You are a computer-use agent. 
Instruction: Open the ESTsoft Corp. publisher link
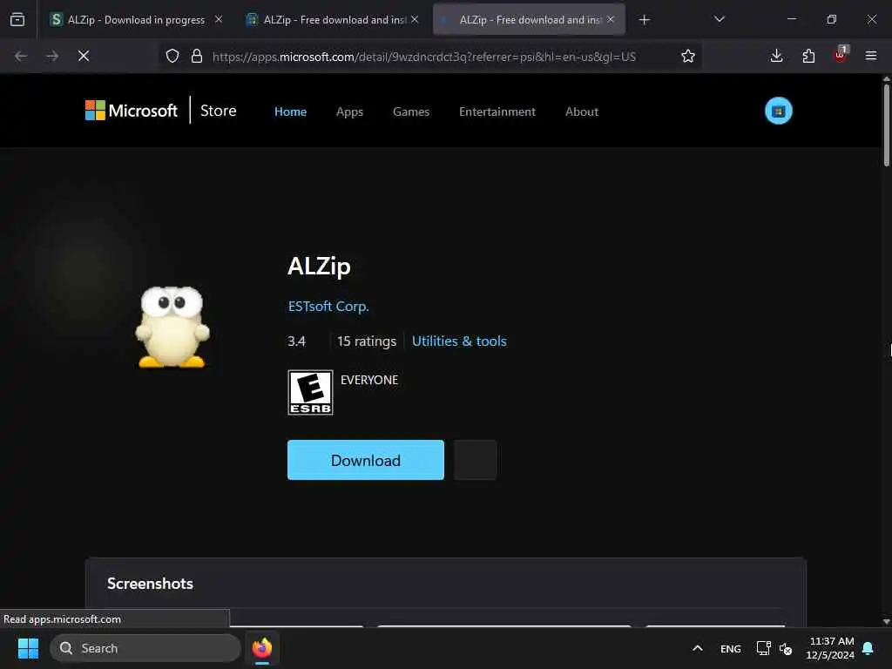tap(328, 306)
